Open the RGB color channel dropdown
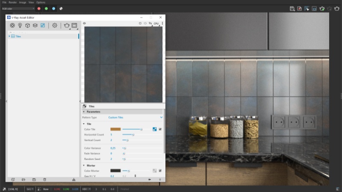Screen dimensions: 342x192 click(x=18, y=9)
